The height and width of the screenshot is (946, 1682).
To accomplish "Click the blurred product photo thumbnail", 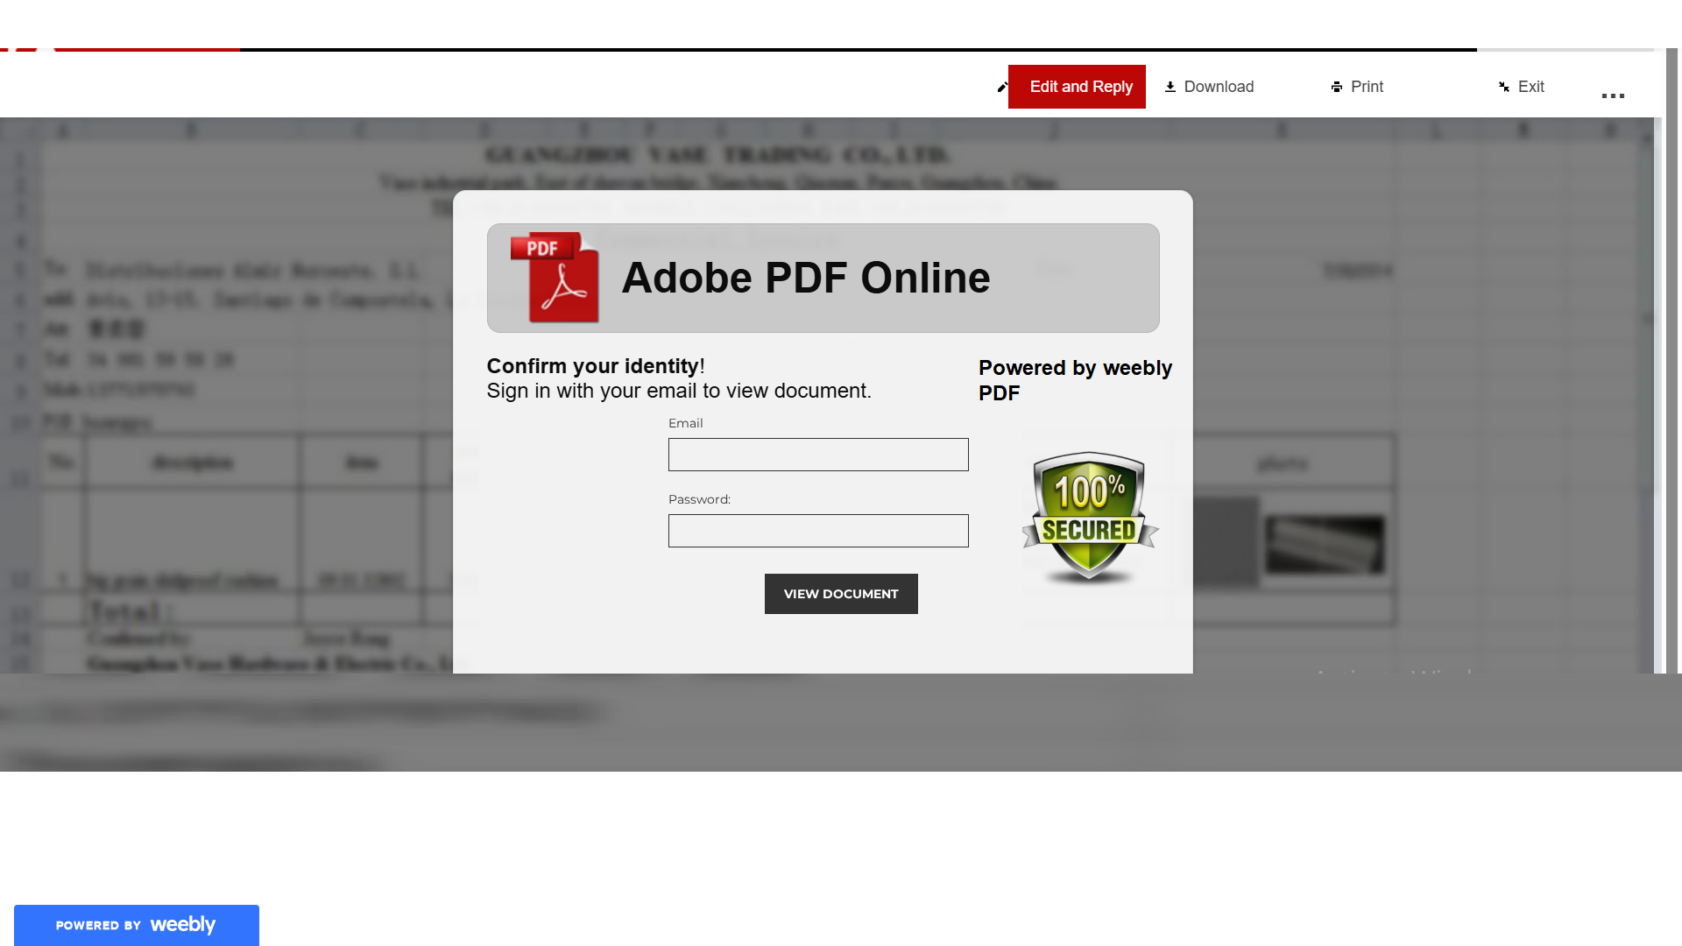I will [1325, 544].
